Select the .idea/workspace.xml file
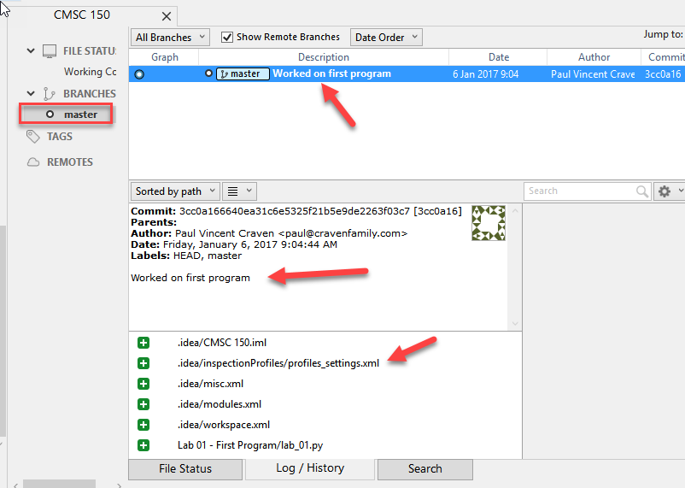Image resolution: width=685 pixels, height=488 pixels. (224, 425)
